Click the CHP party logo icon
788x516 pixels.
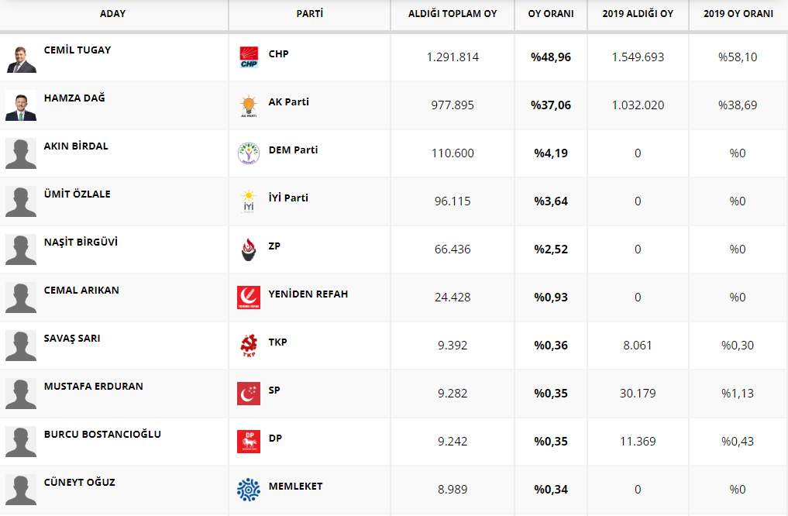pyautogui.click(x=249, y=57)
